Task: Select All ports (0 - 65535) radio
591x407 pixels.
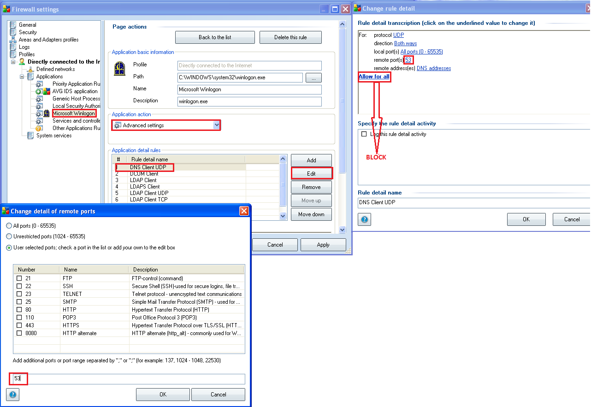Action: pyautogui.click(x=9, y=226)
